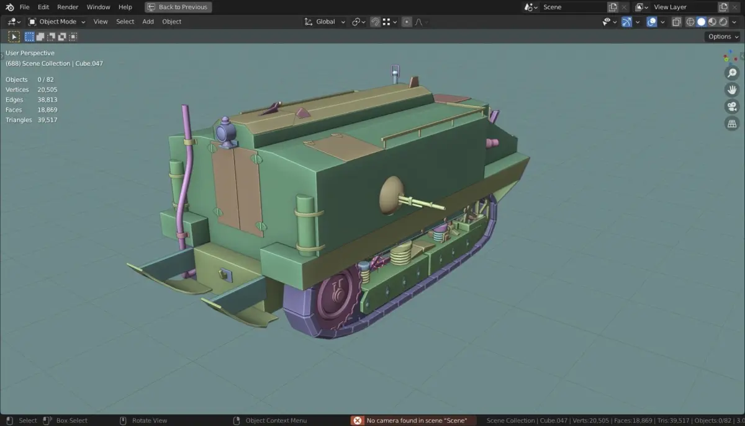Open the Select menu in viewport header
The width and height of the screenshot is (745, 426).
coord(125,22)
